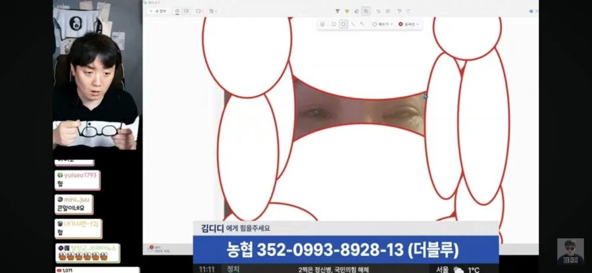Click the mini_juu chat username

77,199
